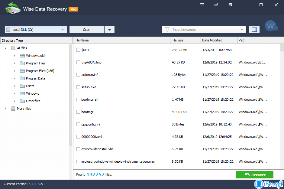284x189 pixels.
Task: Click the PRO badge
Action: pyautogui.click(x=73, y=9)
